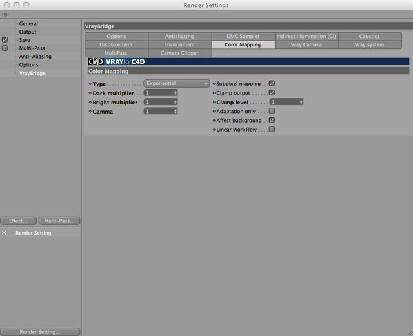
Task: Click the Bright multiplier stepper arrows
Action: [x=176, y=102]
